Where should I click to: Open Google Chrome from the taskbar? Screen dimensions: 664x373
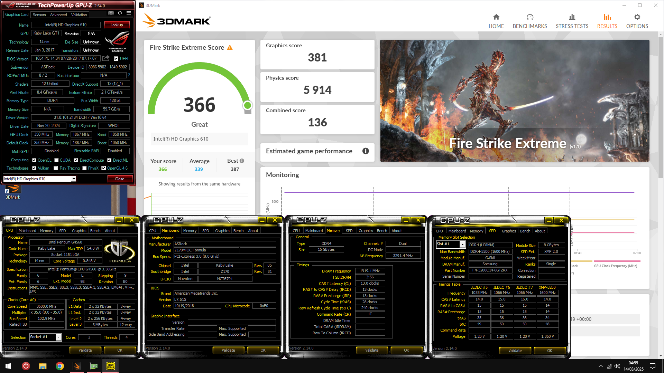(59, 366)
